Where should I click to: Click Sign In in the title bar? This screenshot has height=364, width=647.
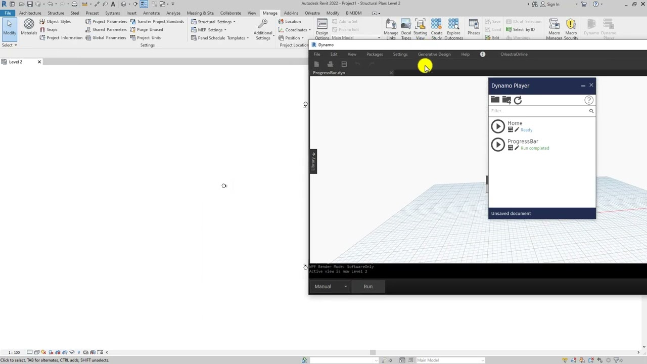[x=550, y=4]
